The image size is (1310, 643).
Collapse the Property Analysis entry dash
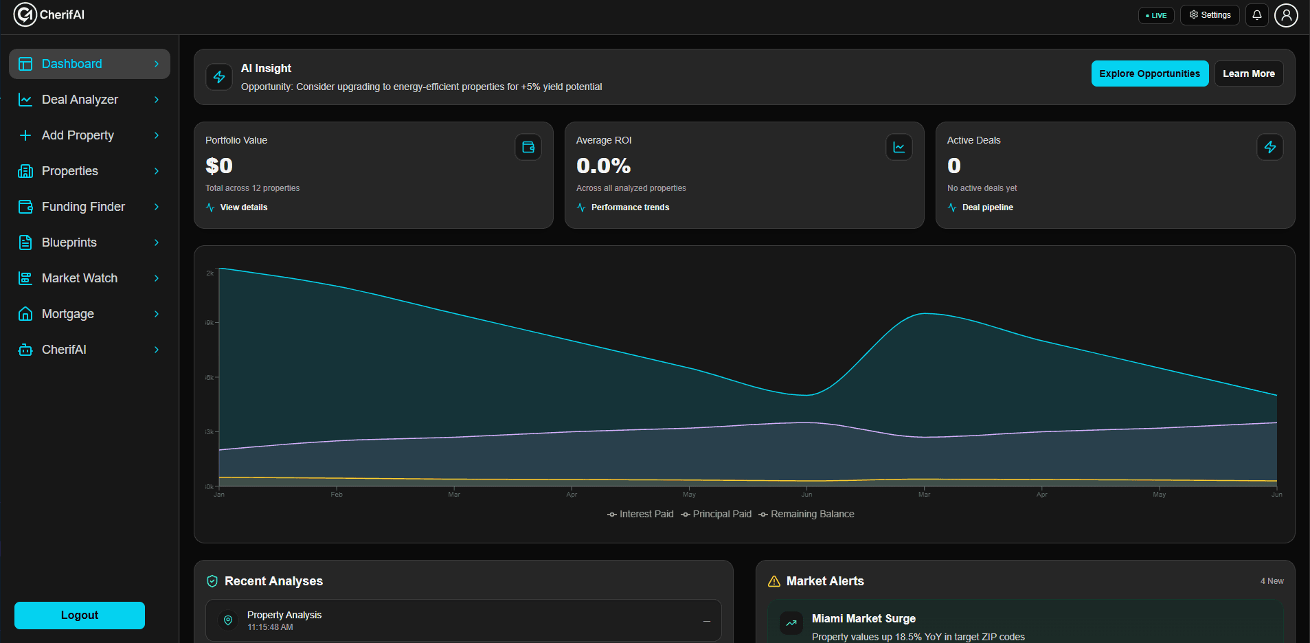[706, 621]
